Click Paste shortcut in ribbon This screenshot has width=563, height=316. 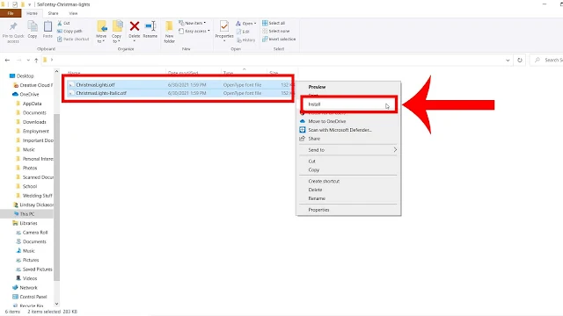[x=73, y=39]
